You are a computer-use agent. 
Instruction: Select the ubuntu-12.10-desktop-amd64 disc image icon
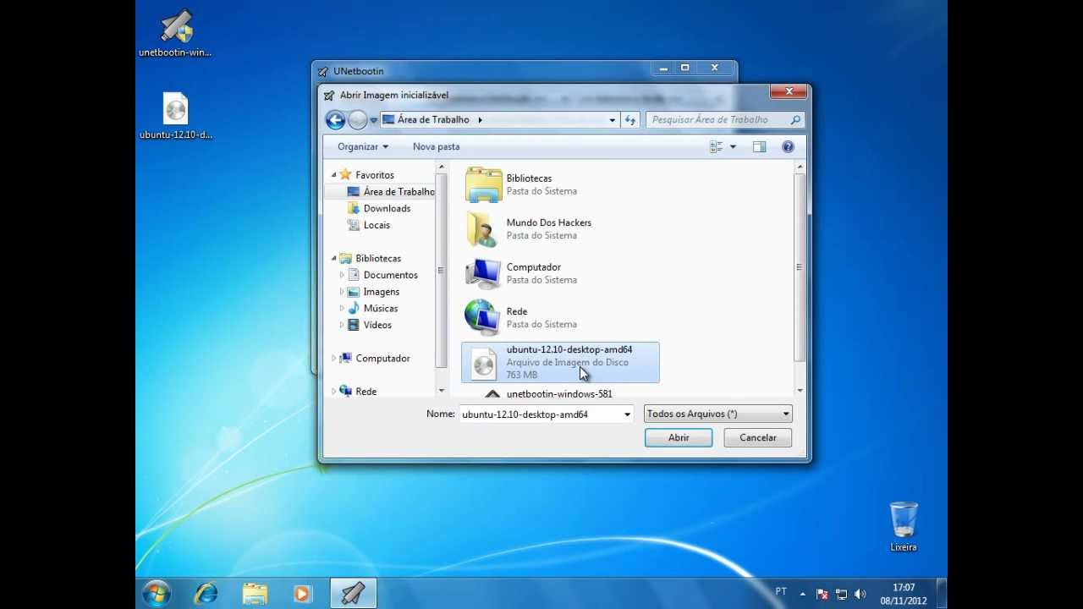483,363
